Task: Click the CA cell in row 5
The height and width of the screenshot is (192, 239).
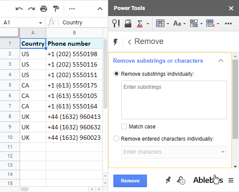Action: click(33, 85)
